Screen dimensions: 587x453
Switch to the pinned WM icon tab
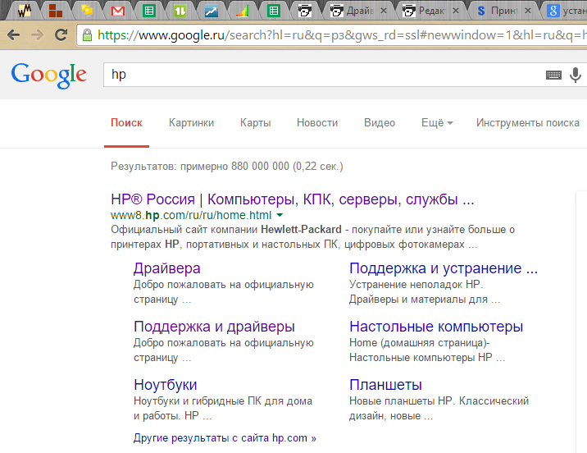(x=25, y=11)
